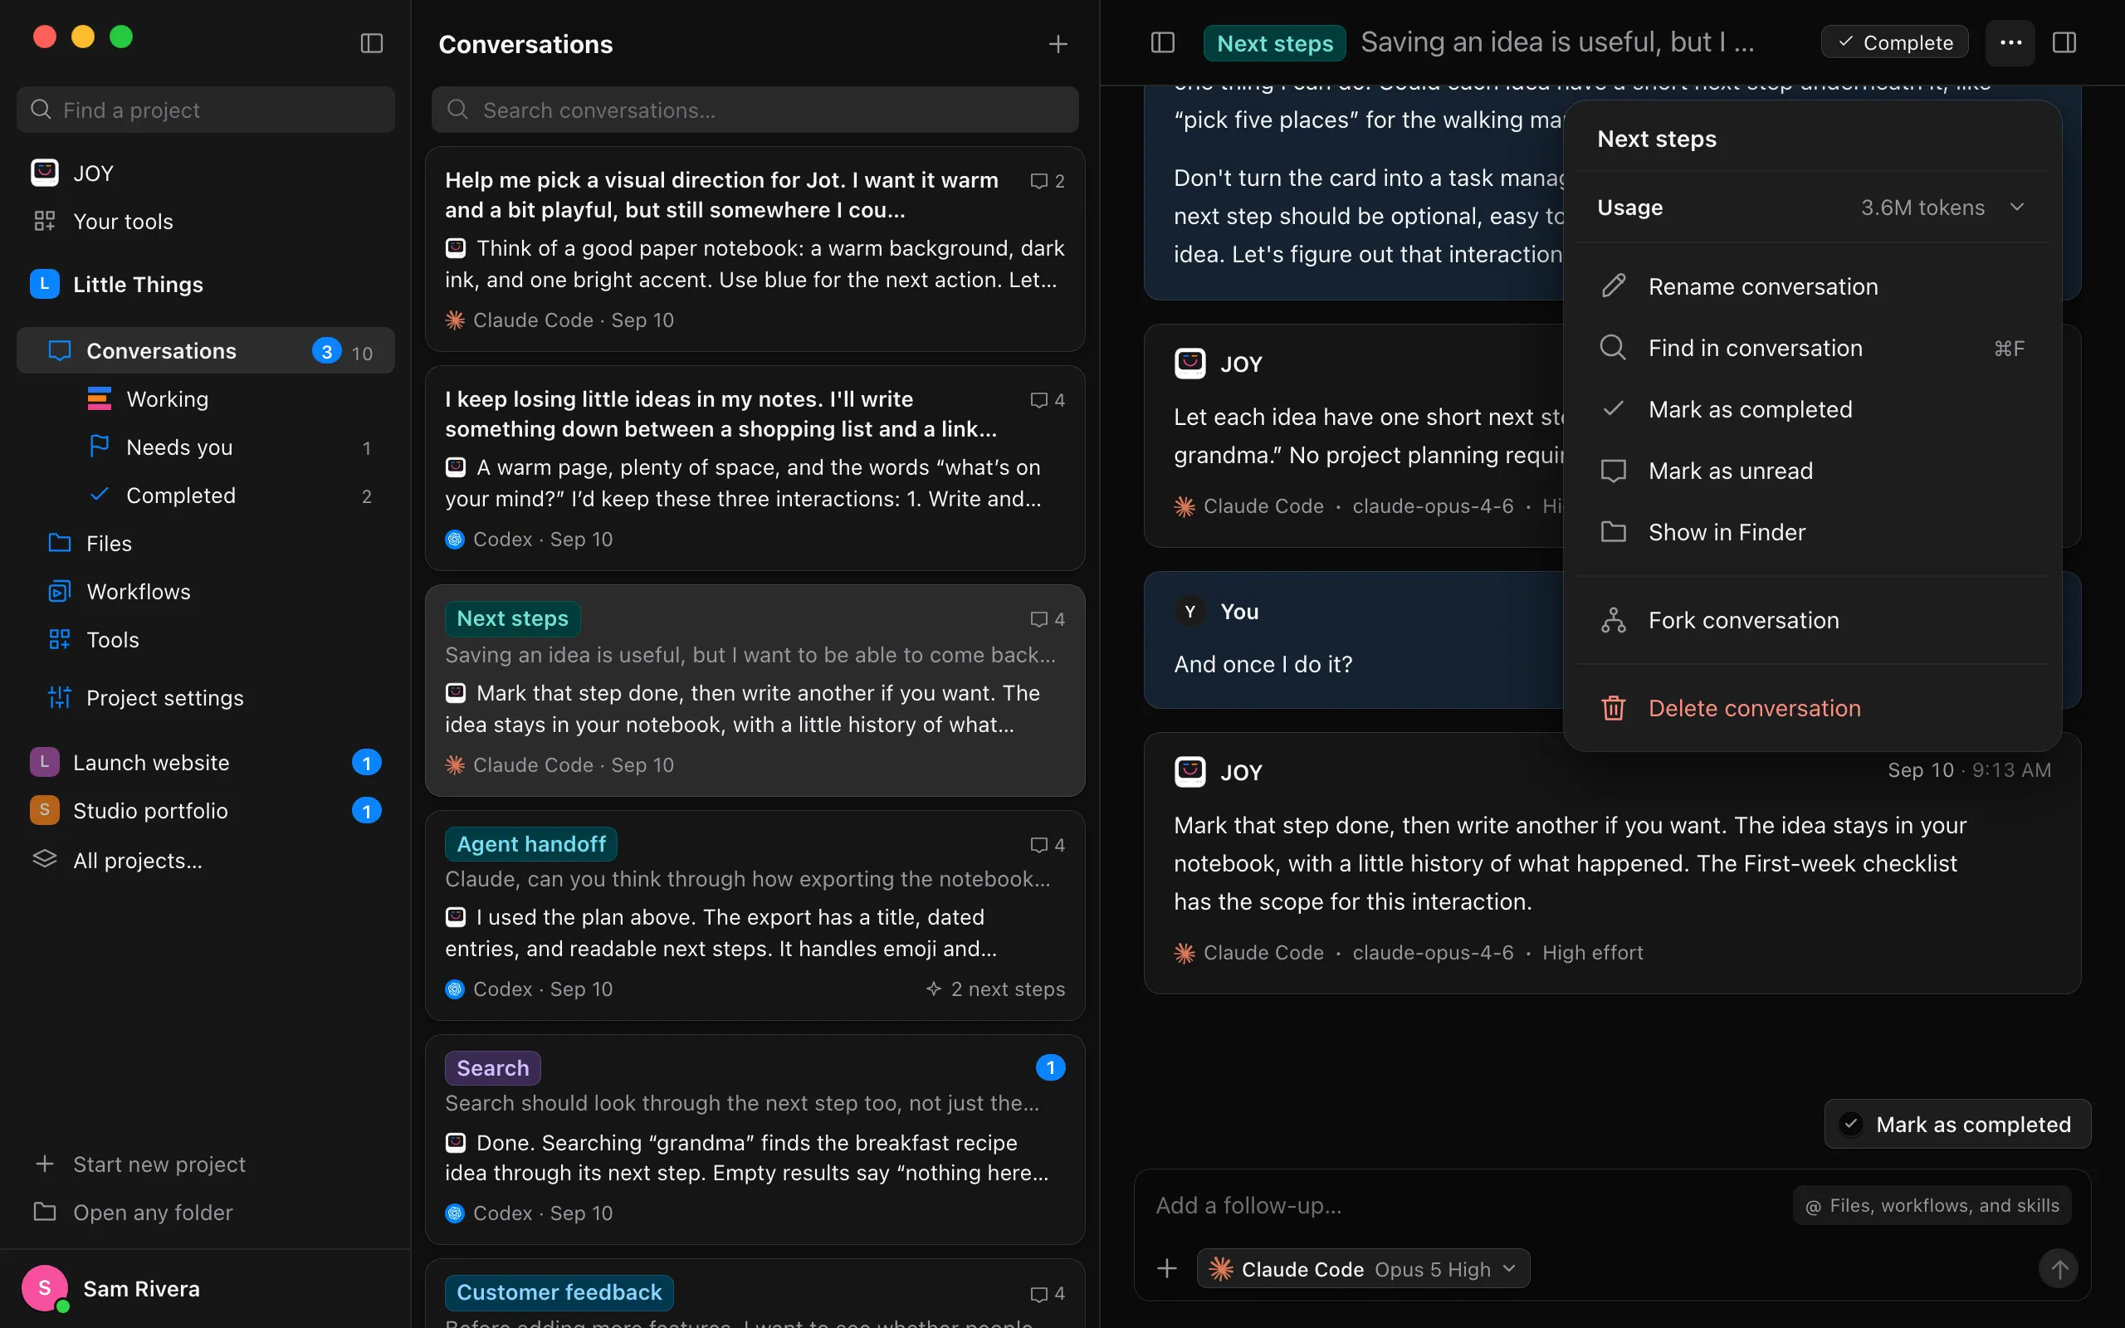Click Open any folder link
2125x1328 pixels.
134,1212
